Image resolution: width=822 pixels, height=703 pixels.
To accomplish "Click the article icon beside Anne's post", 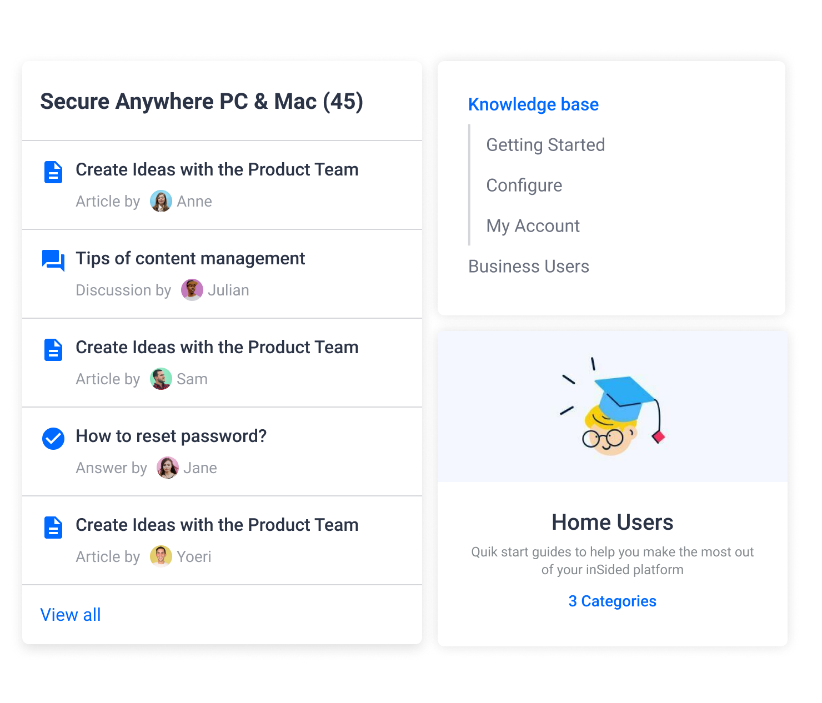I will [53, 172].
